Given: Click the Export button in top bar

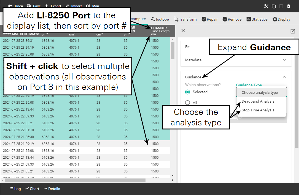Looking at the screenshot, I should coord(53,6).
